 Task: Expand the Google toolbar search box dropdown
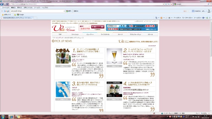(64, 11)
